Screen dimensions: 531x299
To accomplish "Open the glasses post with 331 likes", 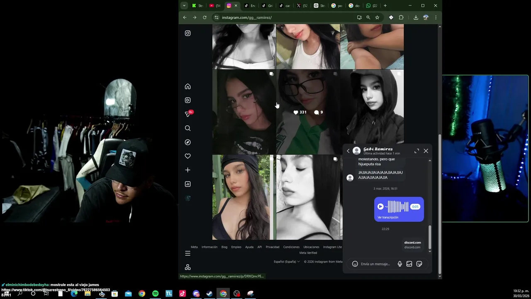I will coord(308,112).
